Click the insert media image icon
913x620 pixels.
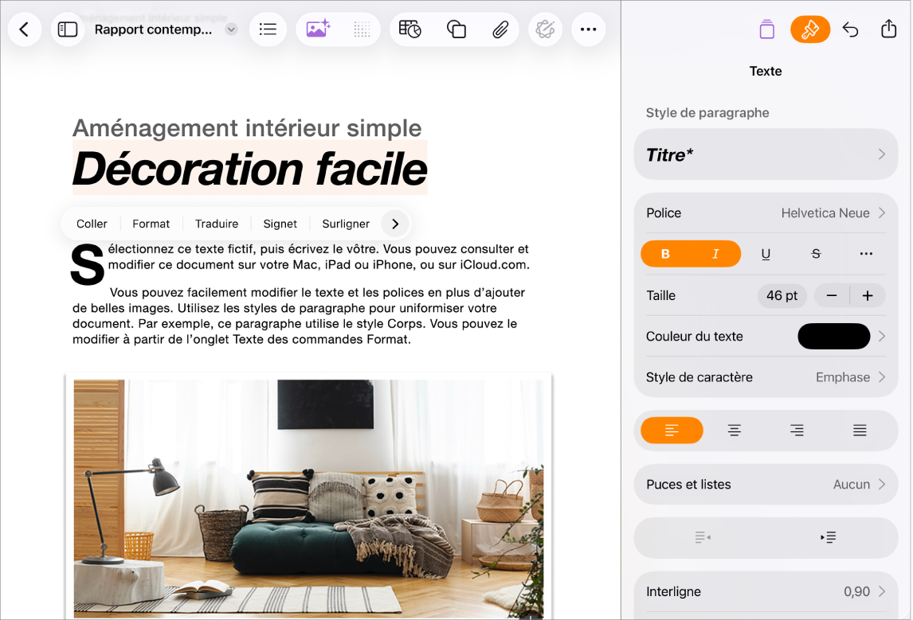tap(318, 29)
